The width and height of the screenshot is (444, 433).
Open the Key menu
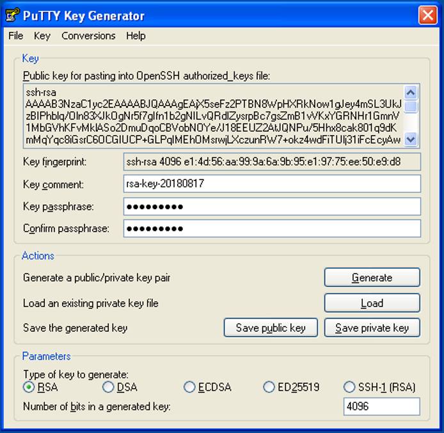[x=42, y=36]
